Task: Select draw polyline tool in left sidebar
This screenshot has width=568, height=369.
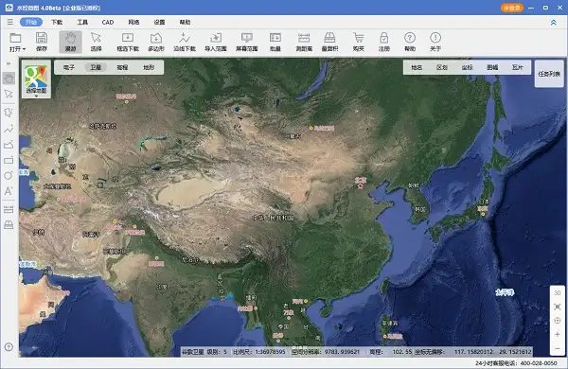Action: [9, 129]
